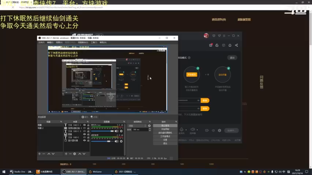Expand microphone options arrow in companion
Viewport: 312px width, 175px height.
point(186,130)
